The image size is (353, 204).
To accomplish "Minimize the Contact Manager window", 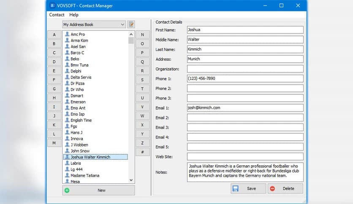I will pos(265,5).
